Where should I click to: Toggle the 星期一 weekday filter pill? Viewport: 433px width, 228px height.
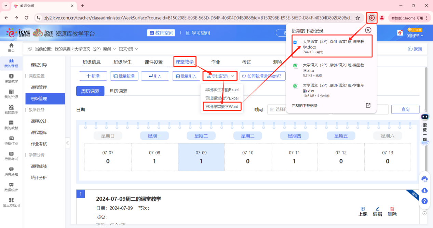tap(154, 135)
